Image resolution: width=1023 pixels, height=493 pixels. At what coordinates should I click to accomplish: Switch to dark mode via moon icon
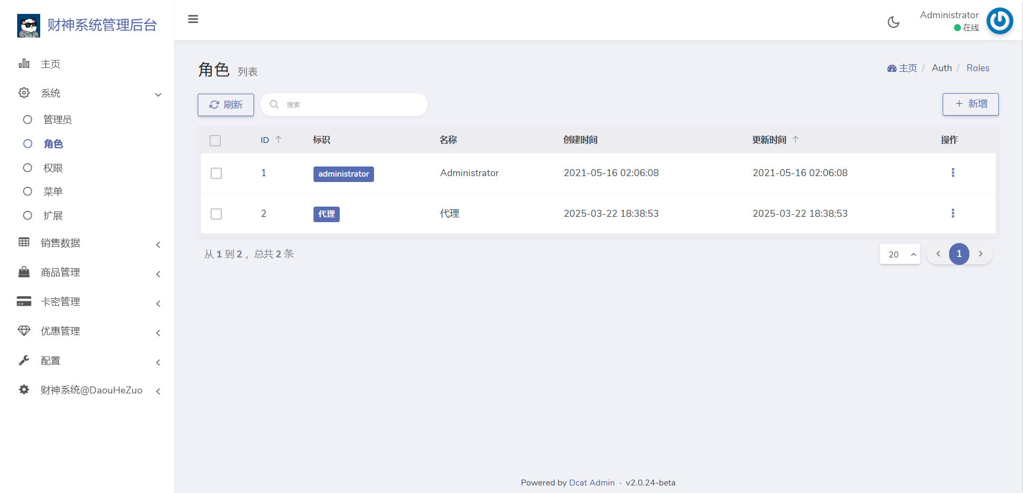893,22
